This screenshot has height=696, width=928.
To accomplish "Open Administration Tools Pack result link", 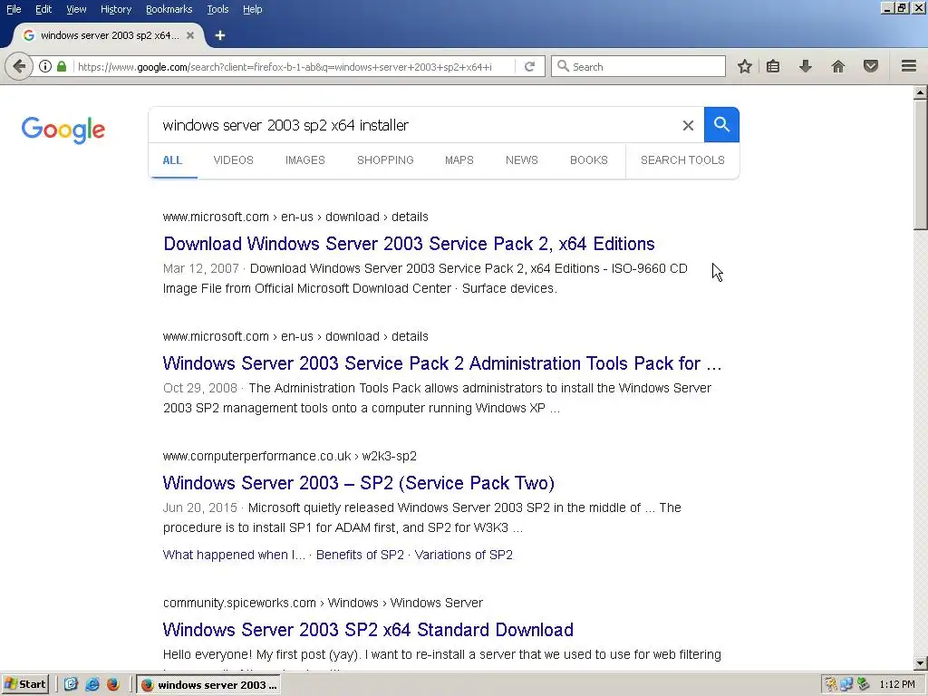I will (x=442, y=363).
